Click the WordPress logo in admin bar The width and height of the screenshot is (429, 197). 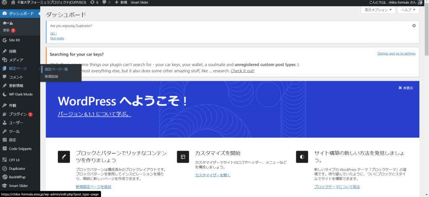[4, 3]
